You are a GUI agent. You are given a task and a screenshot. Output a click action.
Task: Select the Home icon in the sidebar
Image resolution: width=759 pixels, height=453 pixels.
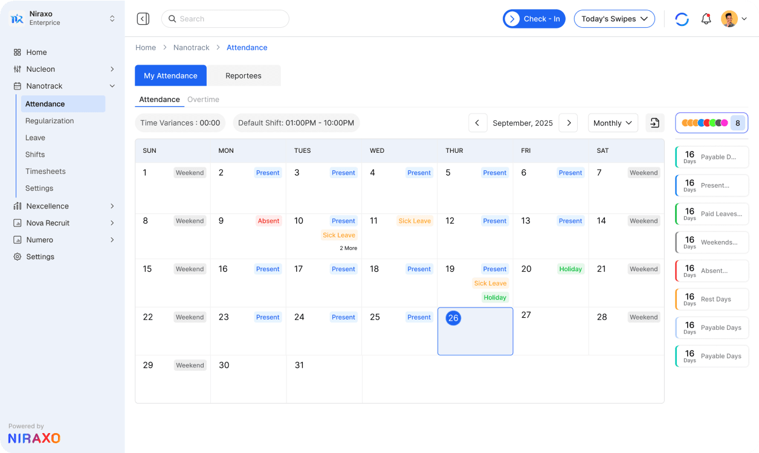pos(17,52)
